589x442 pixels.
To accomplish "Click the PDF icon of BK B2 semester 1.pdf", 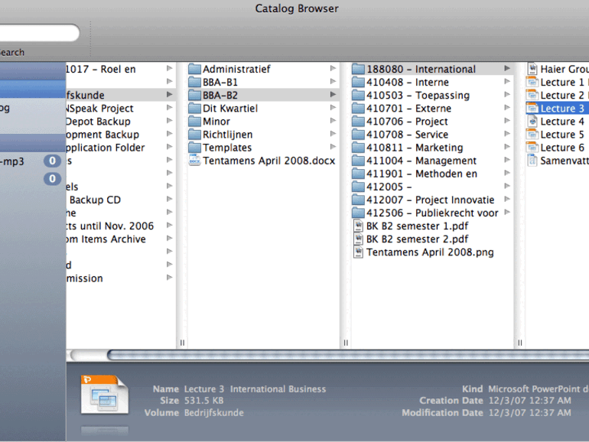I will point(359,226).
